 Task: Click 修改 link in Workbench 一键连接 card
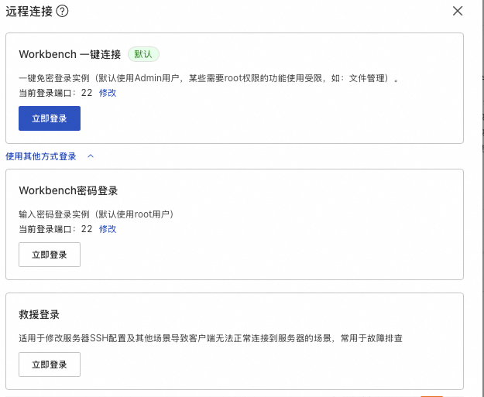[108, 93]
